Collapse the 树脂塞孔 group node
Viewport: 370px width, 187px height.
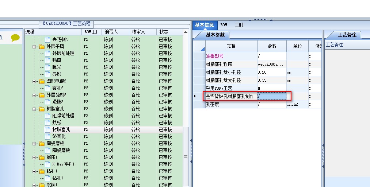tap(34, 109)
